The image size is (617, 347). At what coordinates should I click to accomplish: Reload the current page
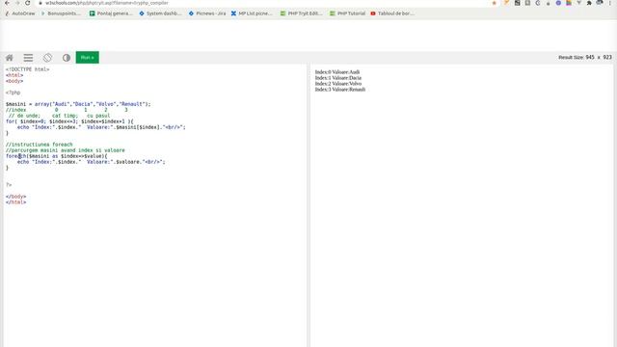pyautogui.click(x=28, y=3)
